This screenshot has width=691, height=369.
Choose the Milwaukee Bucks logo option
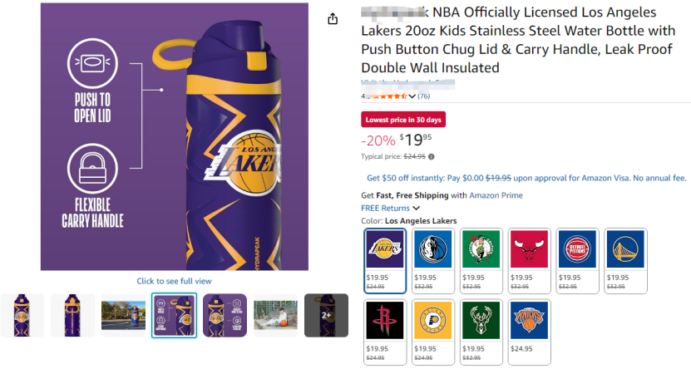coord(481,332)
